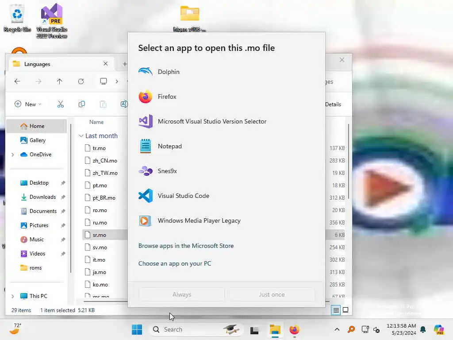Expand the This PC tree node
The height and width of the screenshot is (340, 453).
13,296
